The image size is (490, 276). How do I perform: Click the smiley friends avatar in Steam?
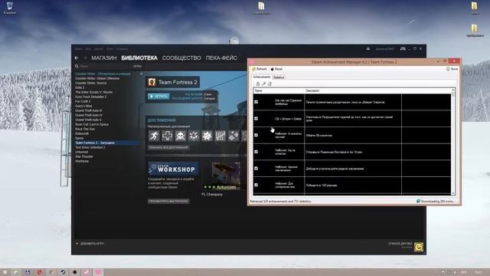[419, 247]
